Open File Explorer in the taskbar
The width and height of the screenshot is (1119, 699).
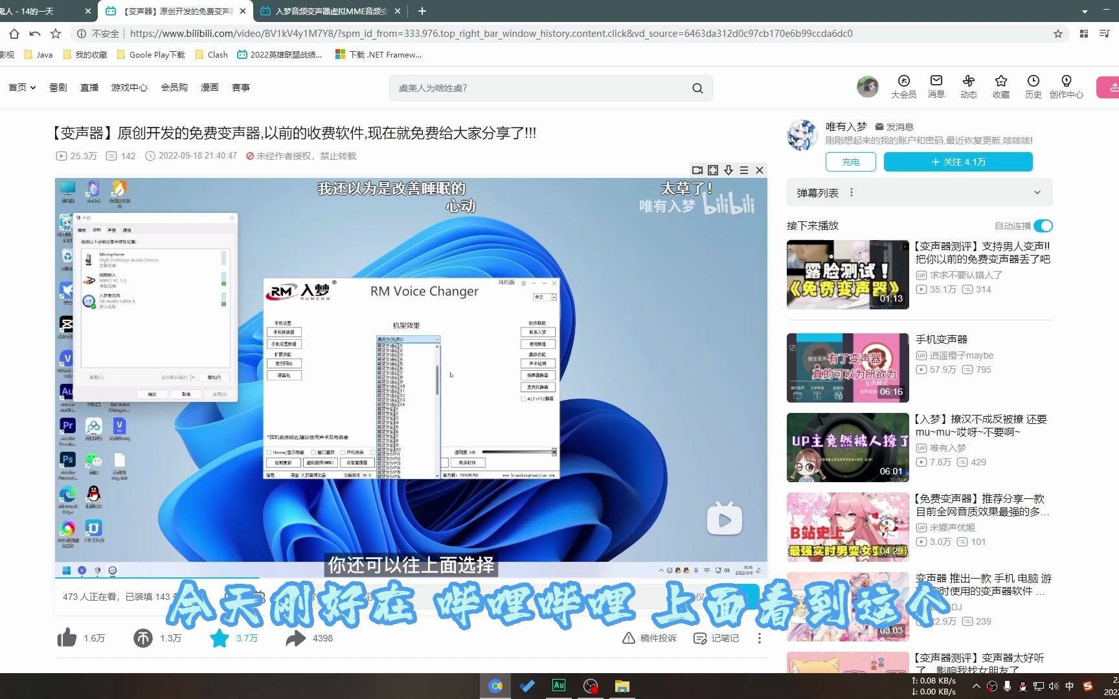click(622, 686)
